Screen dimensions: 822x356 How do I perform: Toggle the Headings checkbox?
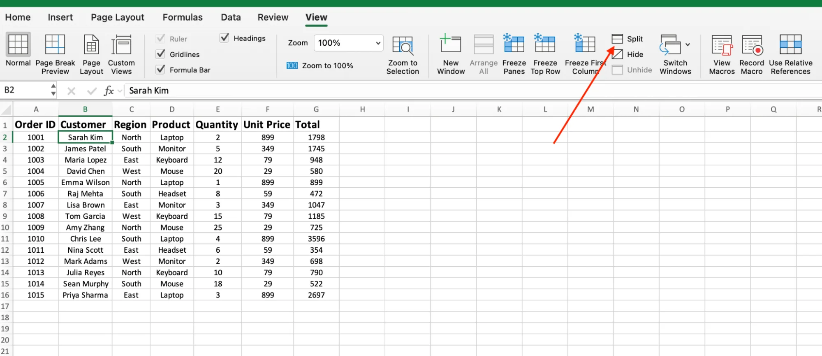(225, 38)
